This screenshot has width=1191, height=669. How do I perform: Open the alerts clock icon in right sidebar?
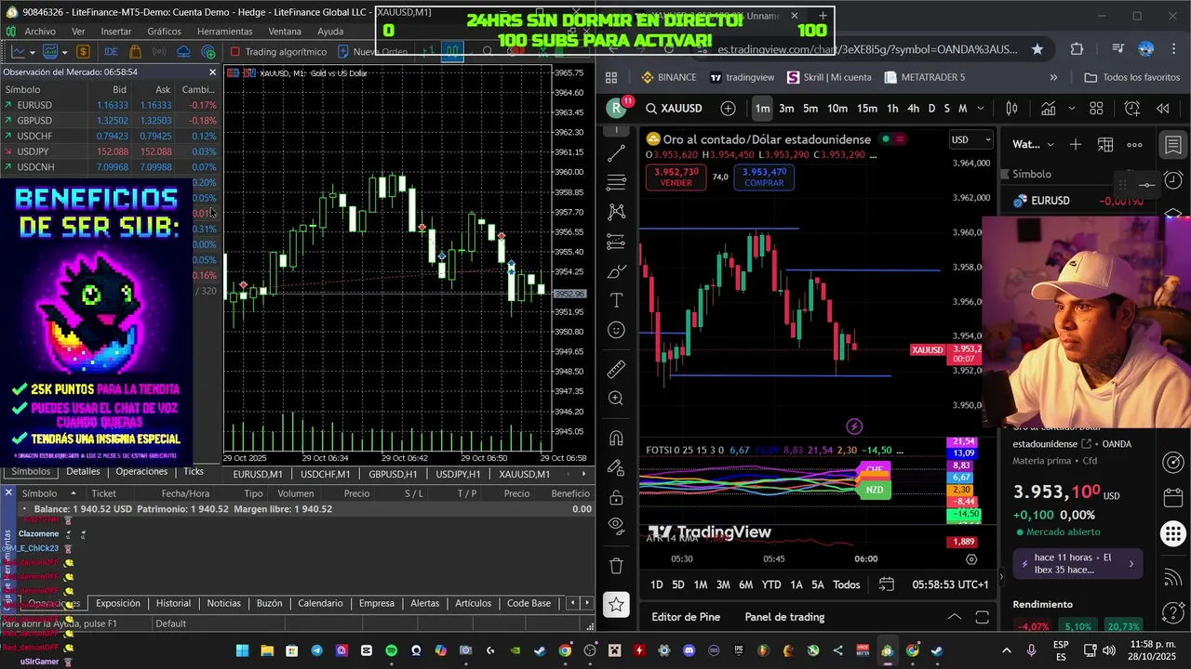point(1173,180)
